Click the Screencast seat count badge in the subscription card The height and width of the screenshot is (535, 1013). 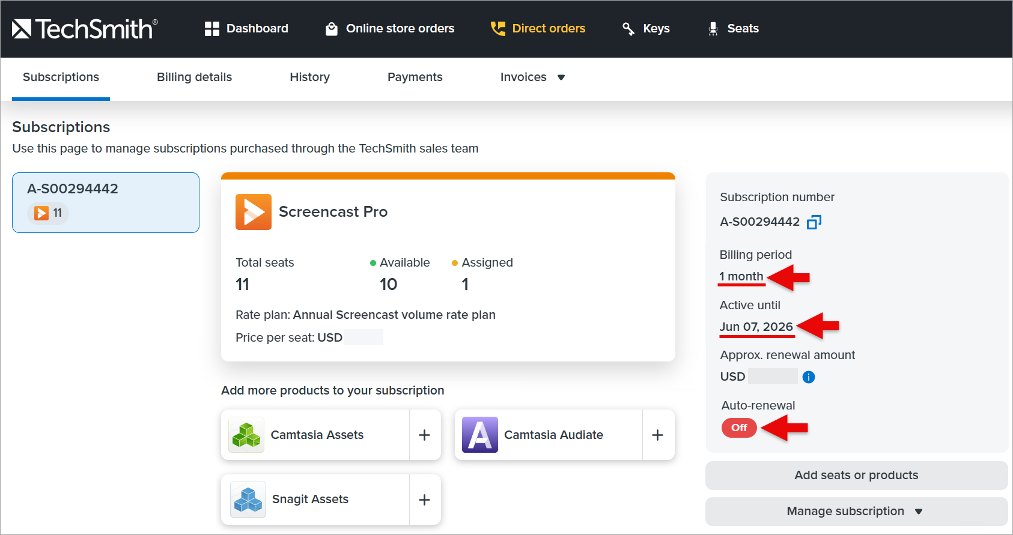[x=48, y=213]
